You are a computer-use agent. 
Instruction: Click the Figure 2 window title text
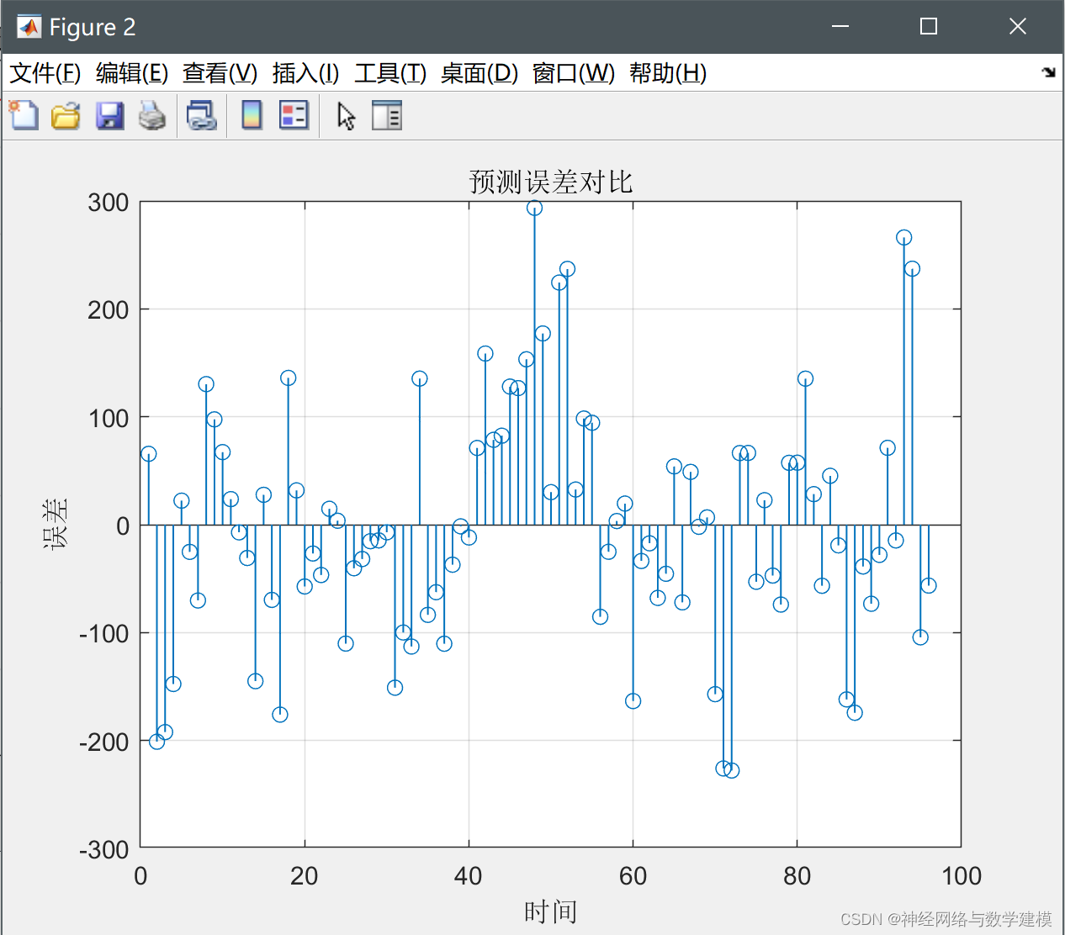(x=93, y=27)
